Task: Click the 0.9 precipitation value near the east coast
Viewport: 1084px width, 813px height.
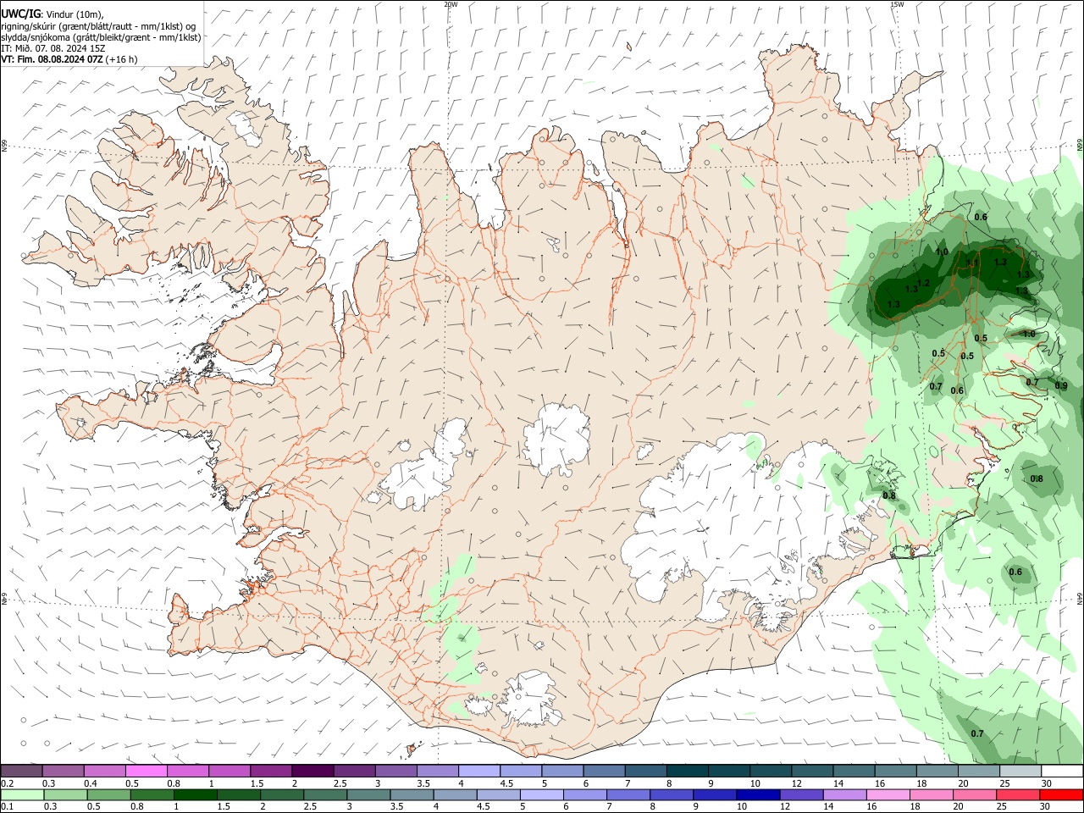Action: tap(1061, 385)
